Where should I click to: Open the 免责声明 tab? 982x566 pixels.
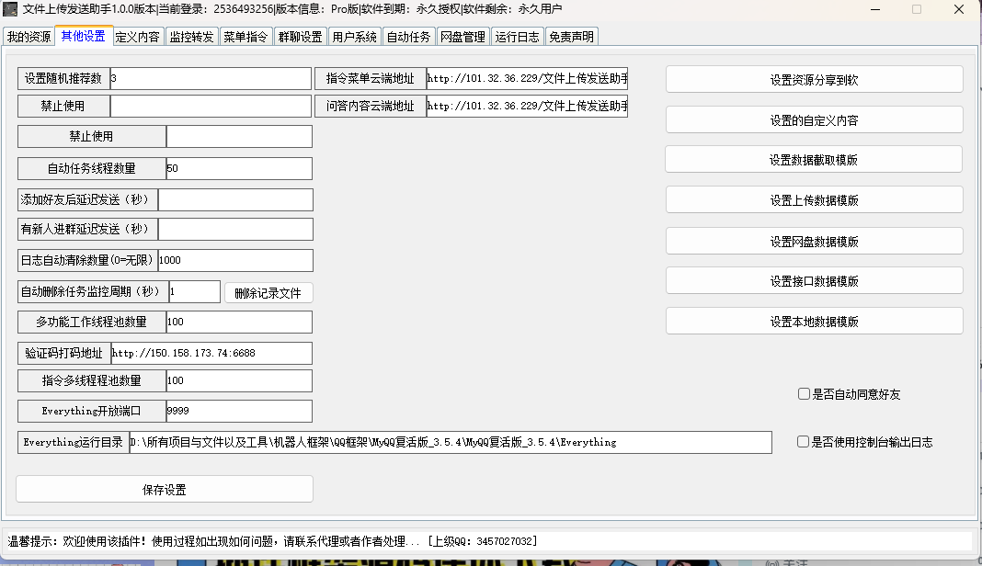click(571, 38)
